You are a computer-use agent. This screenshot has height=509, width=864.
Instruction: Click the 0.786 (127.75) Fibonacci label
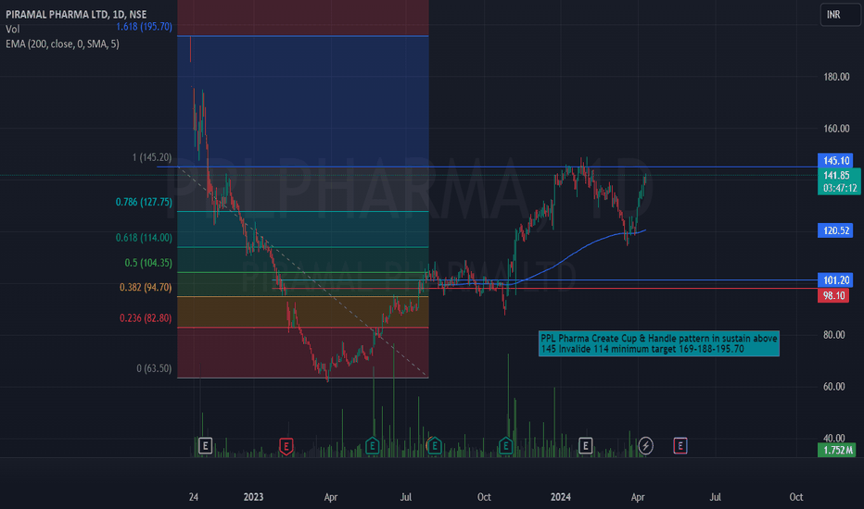[144, 202]
